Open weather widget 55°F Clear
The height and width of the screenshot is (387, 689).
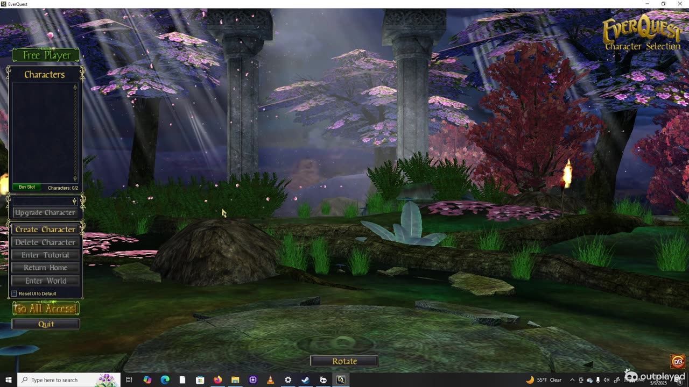544,380
